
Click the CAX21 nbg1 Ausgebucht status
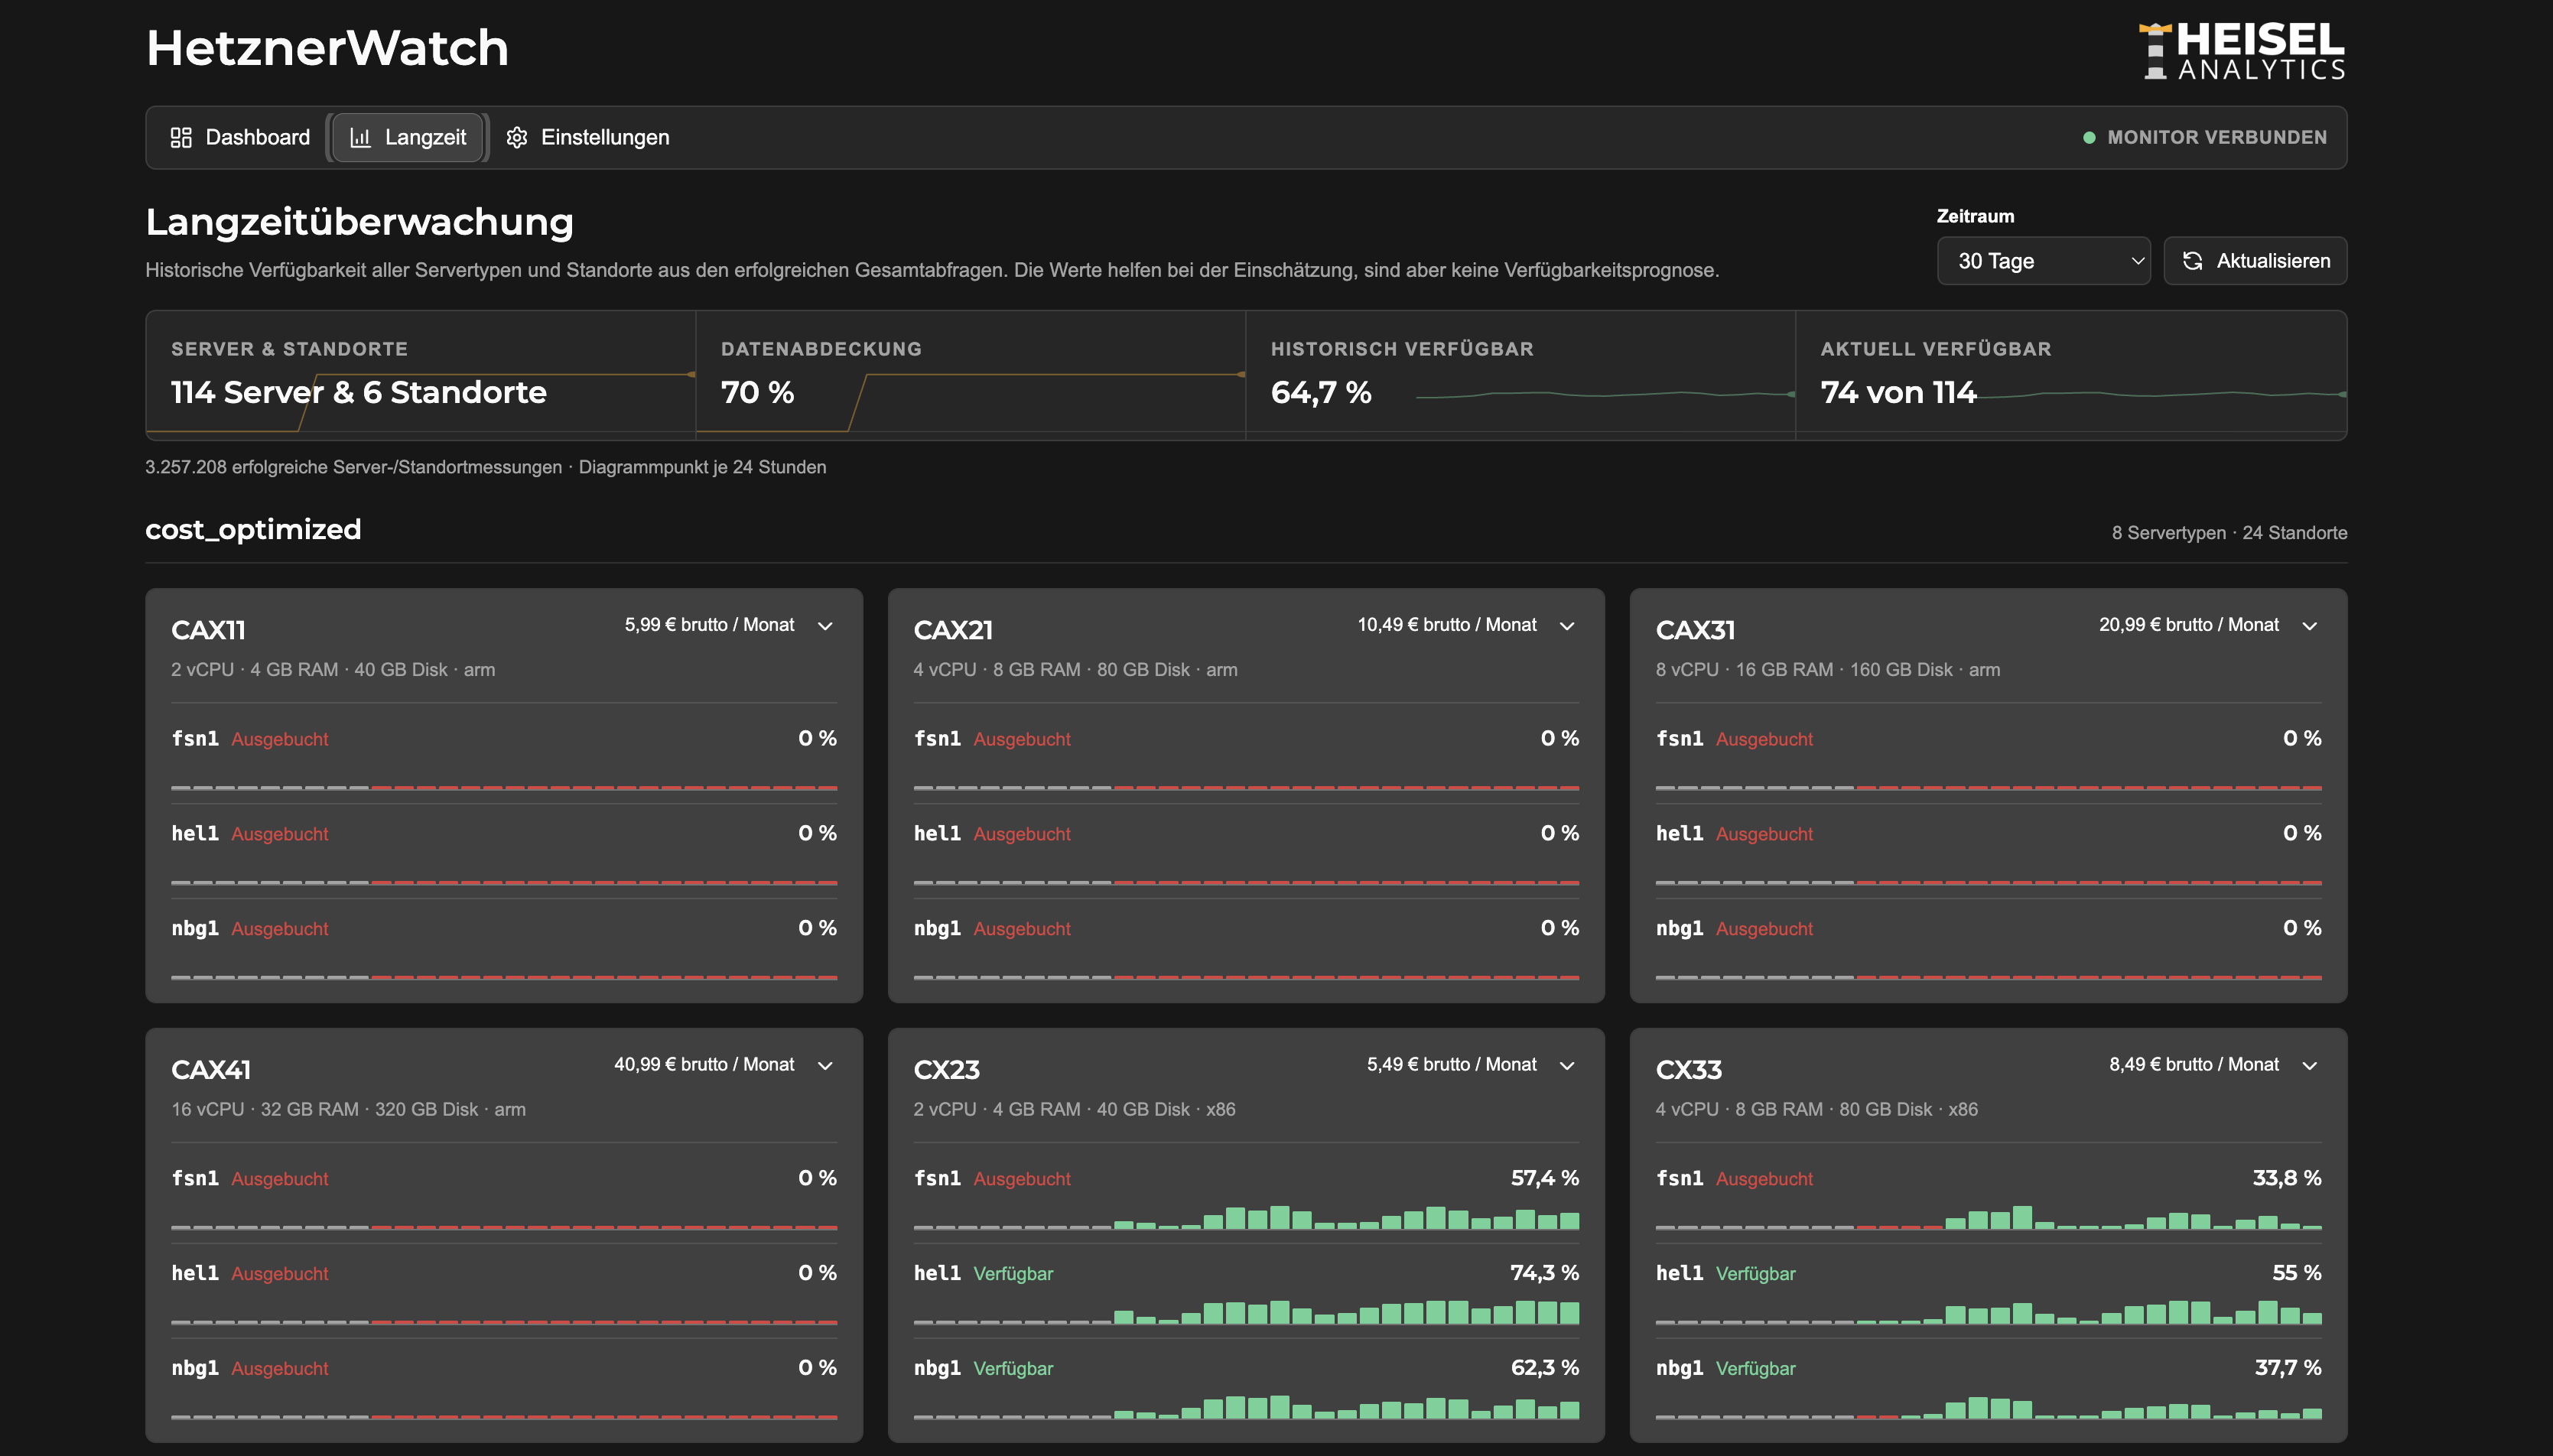[x=1022, y=929]
